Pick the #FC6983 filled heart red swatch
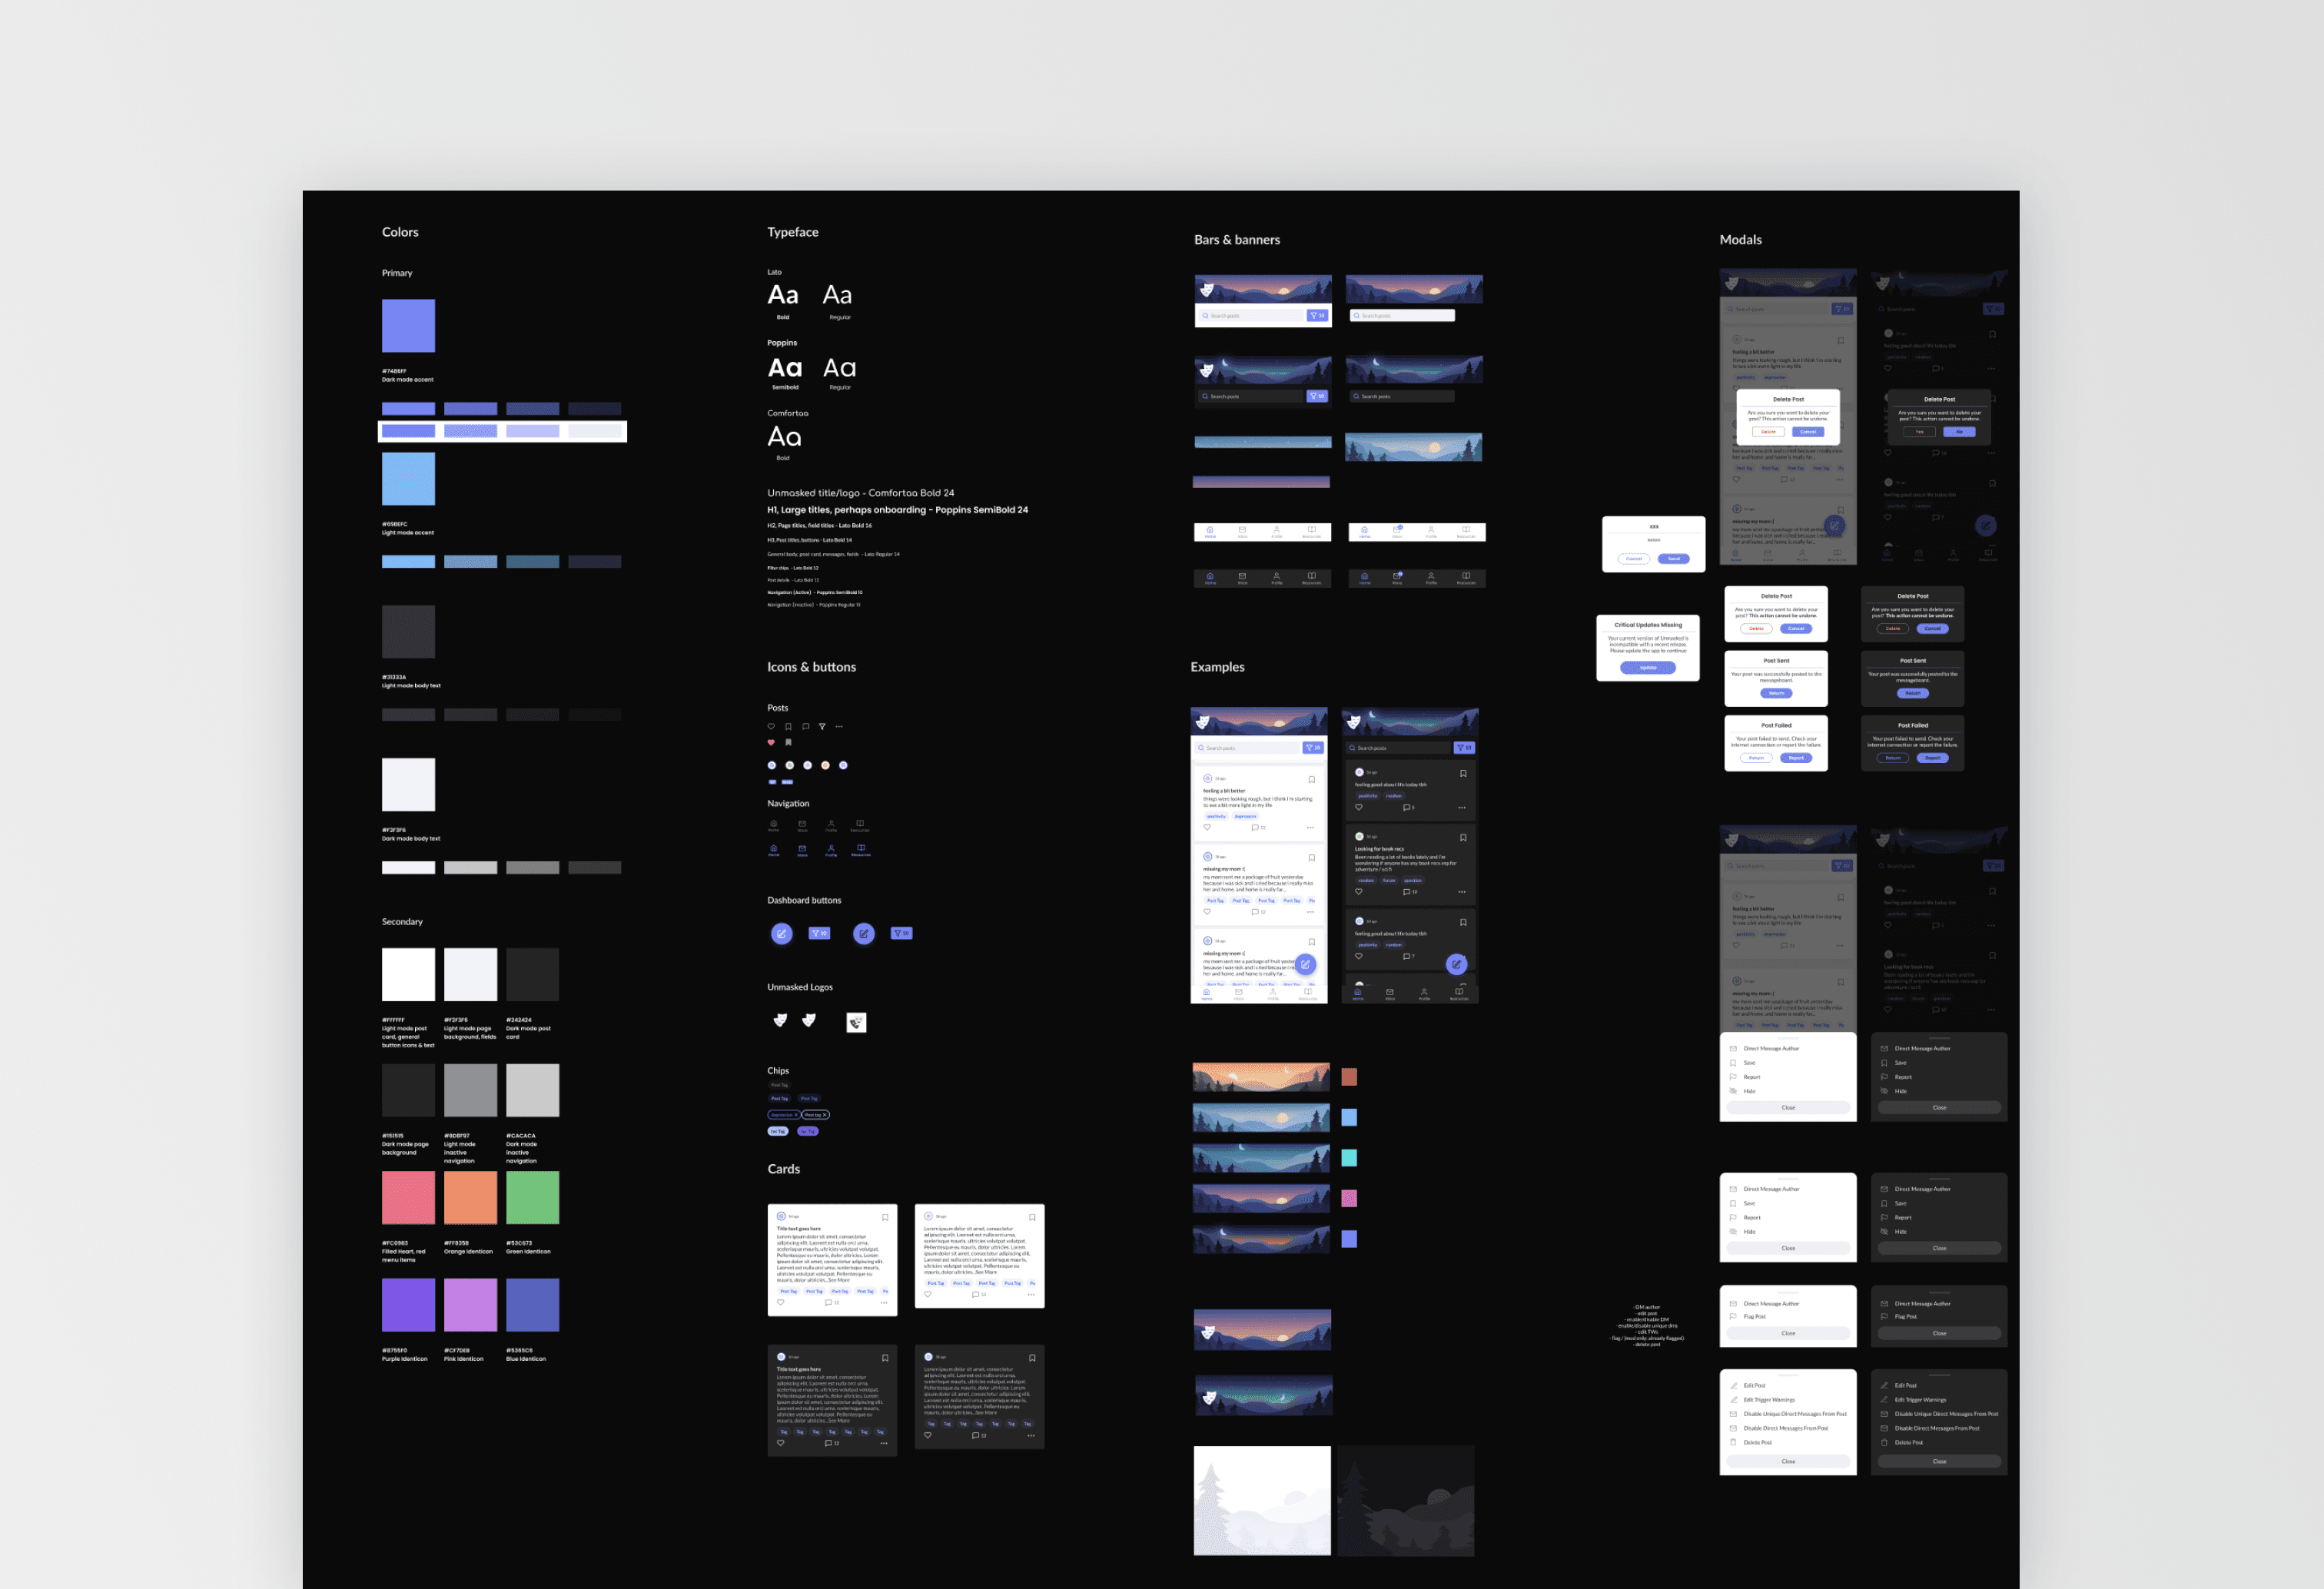Screen dimensions: 2324x1589 tap(408, 1197)
